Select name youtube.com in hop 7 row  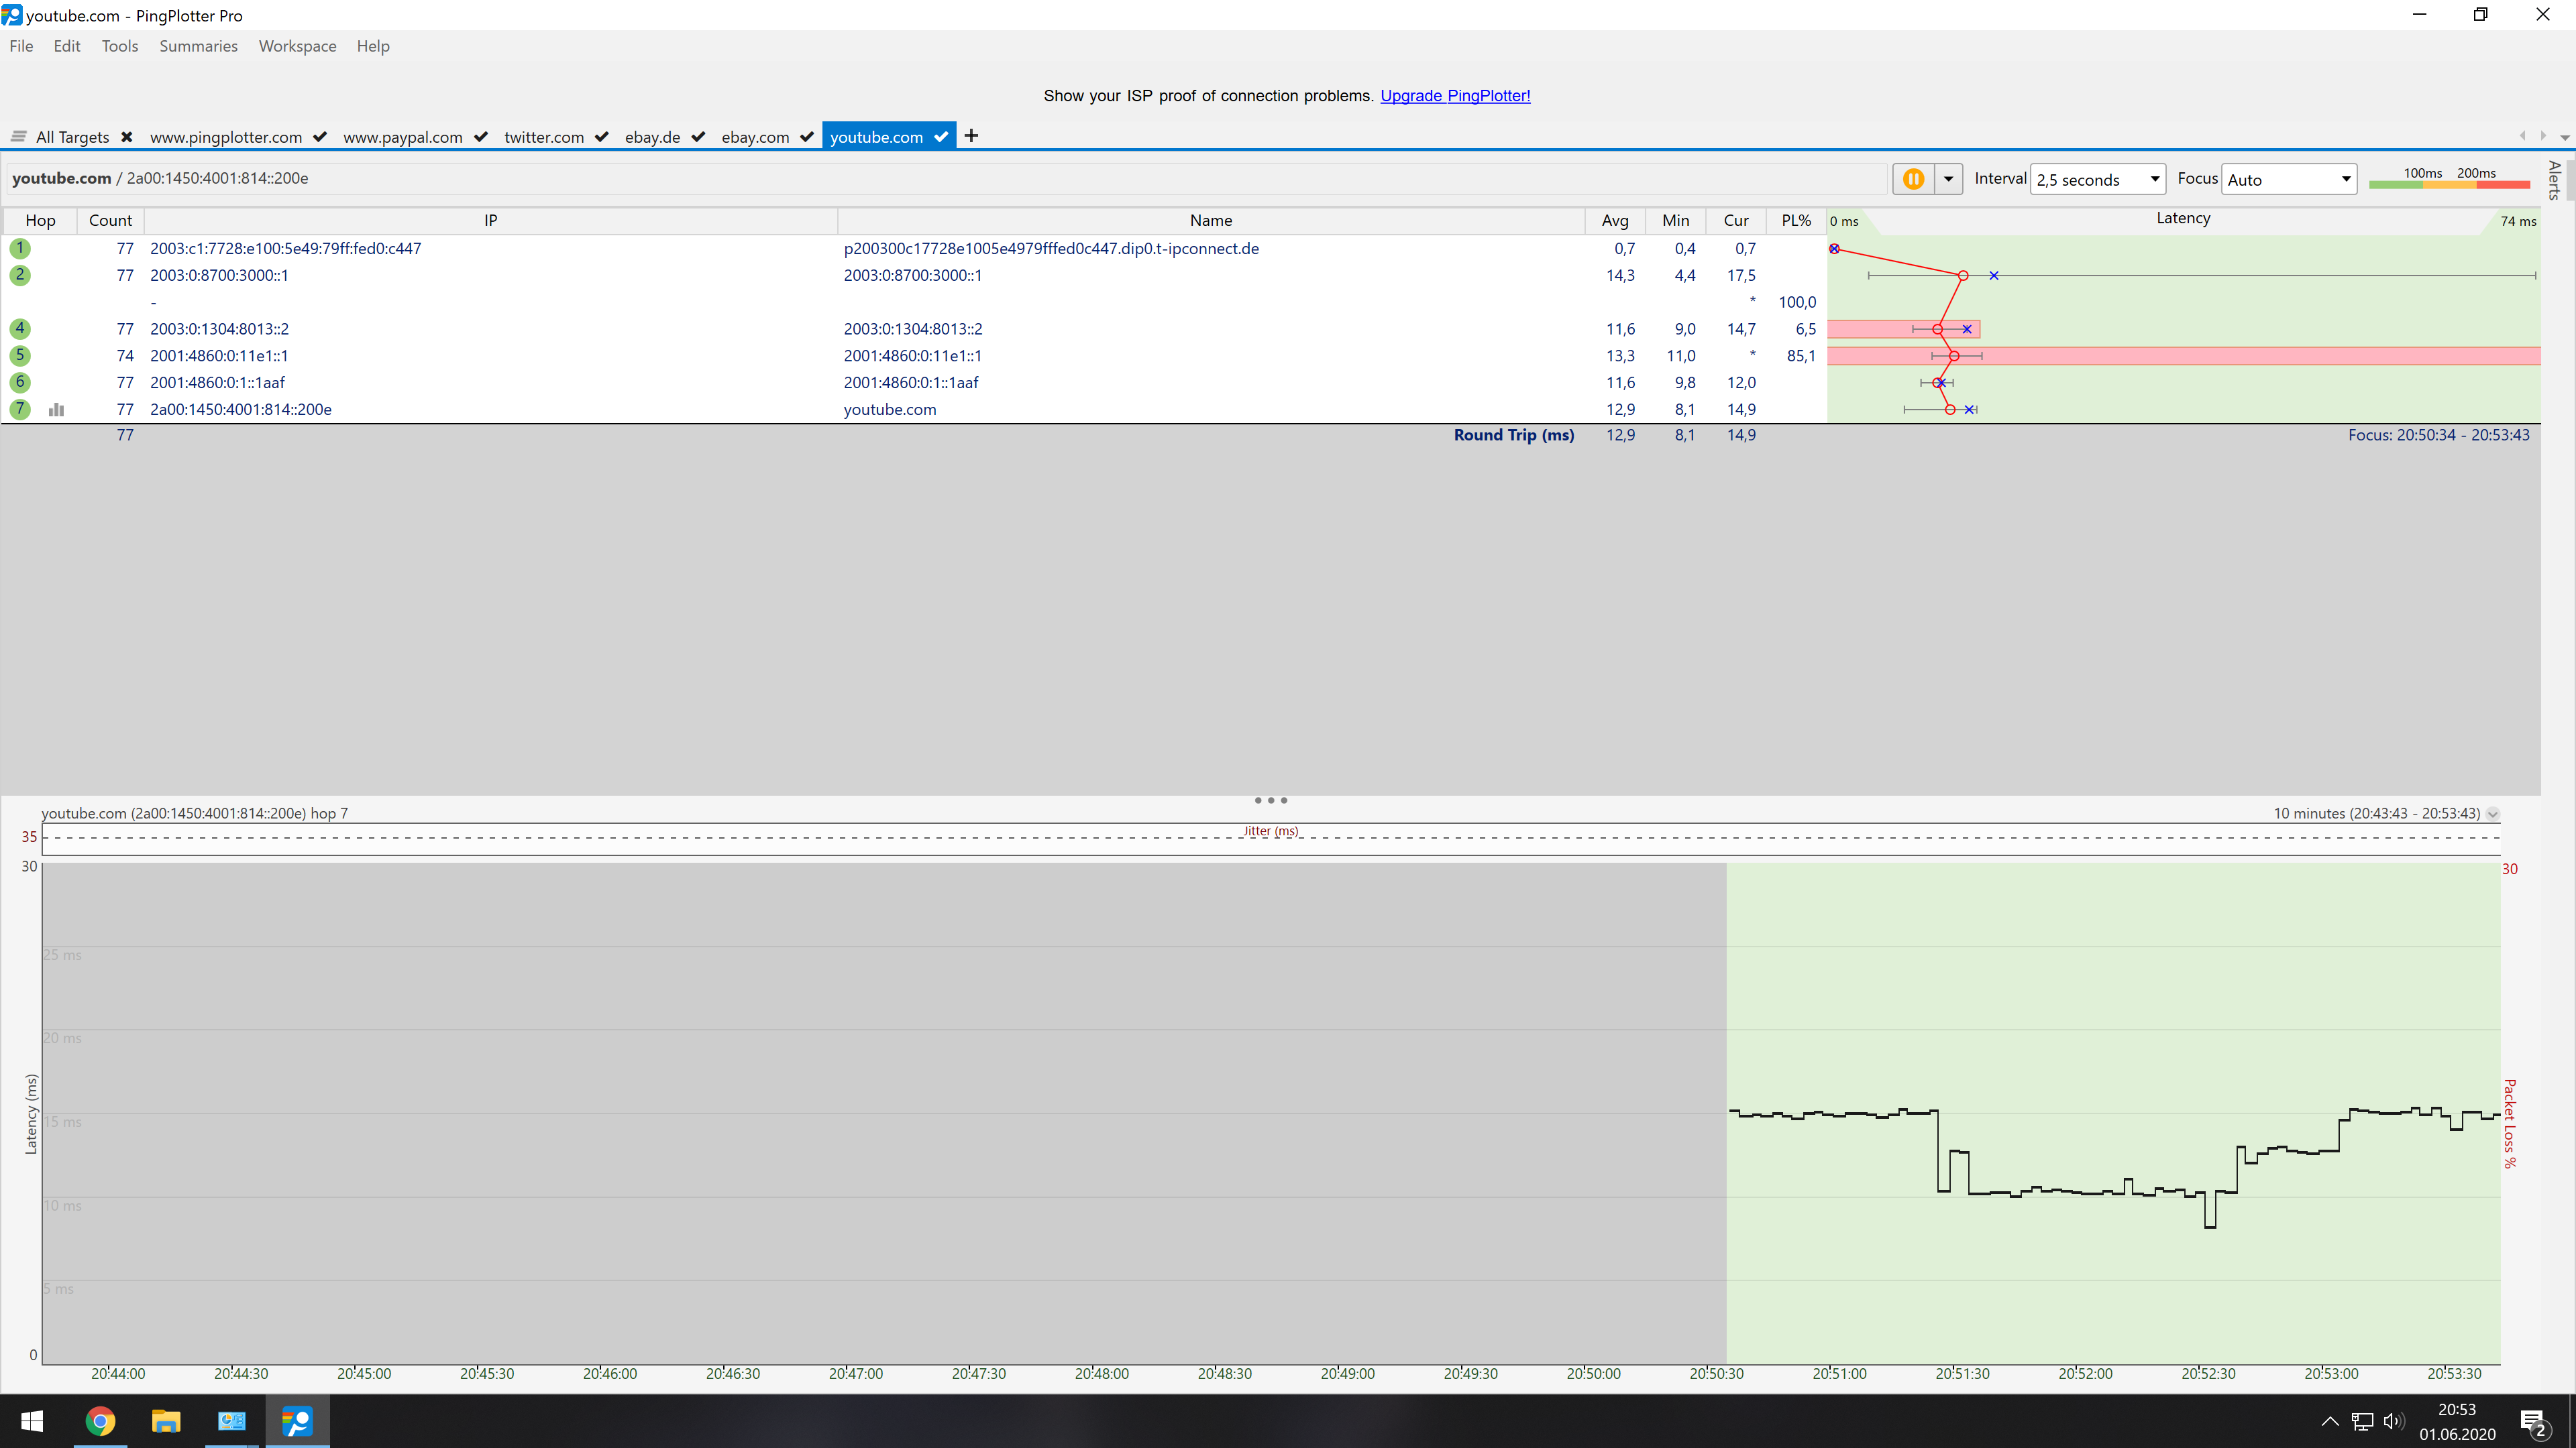coord(890,409)
